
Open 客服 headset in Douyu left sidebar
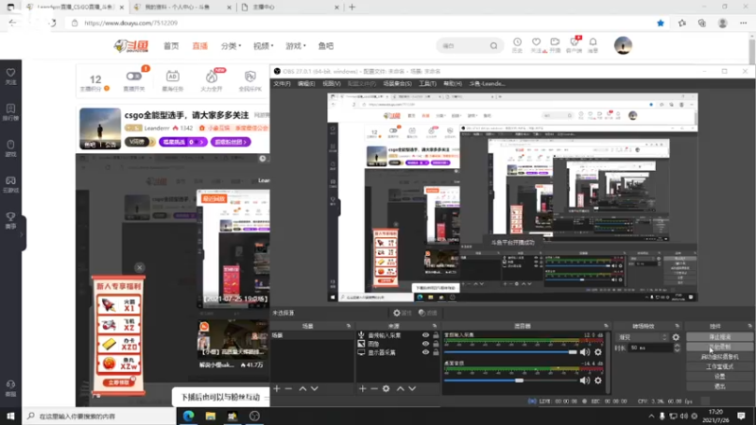click(x=10, y=388)
